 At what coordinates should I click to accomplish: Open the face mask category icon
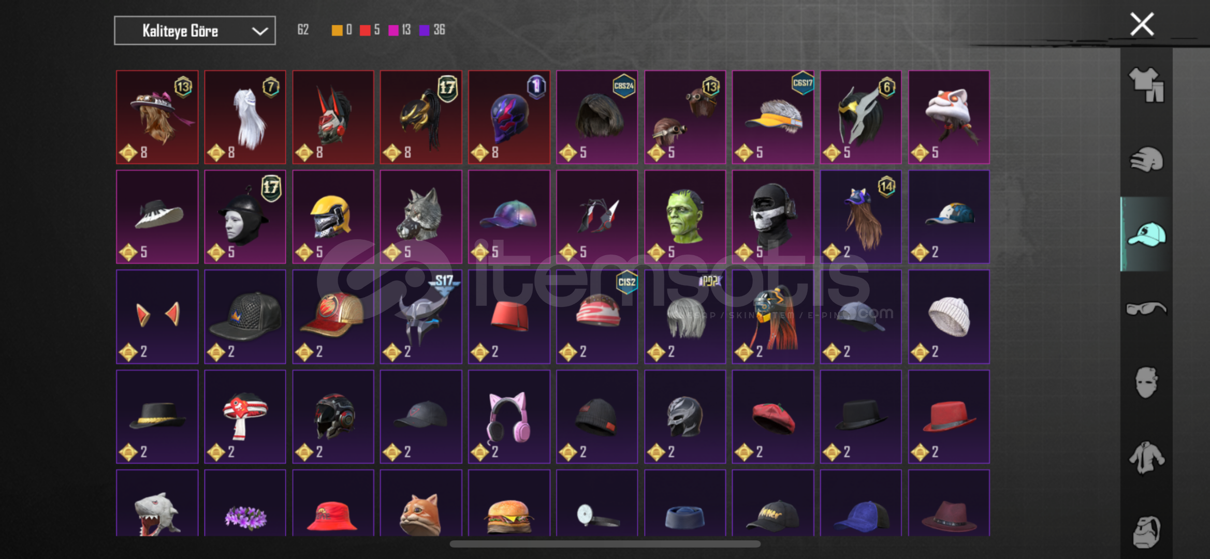pyautogui.click(x=1146, y=383)
